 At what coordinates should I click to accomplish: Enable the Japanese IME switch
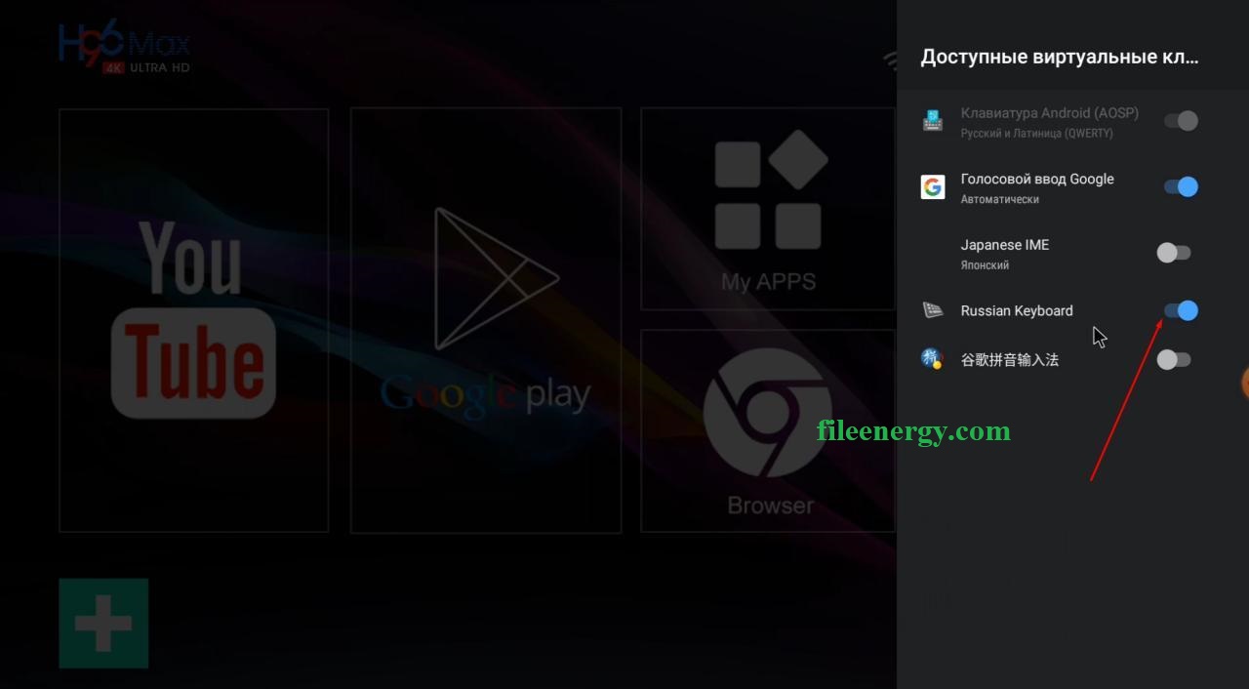coord(1174,253)
